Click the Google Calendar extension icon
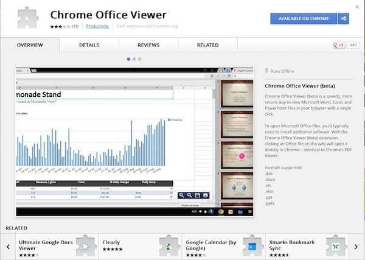The width and height of the screenshot is (365, 260). click(x=251, y=246)
